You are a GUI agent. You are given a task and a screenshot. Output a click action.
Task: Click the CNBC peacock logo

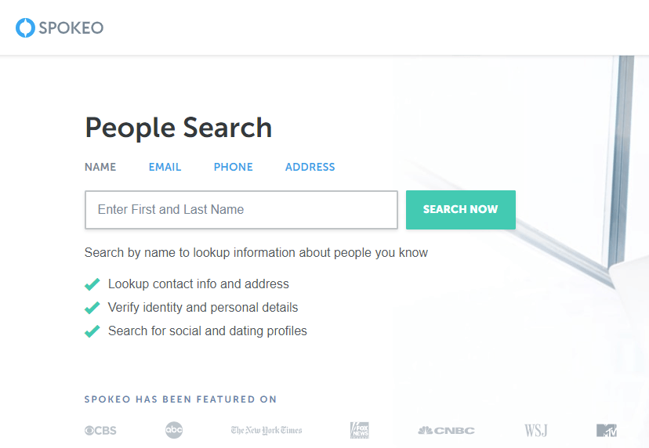(446, 431)
